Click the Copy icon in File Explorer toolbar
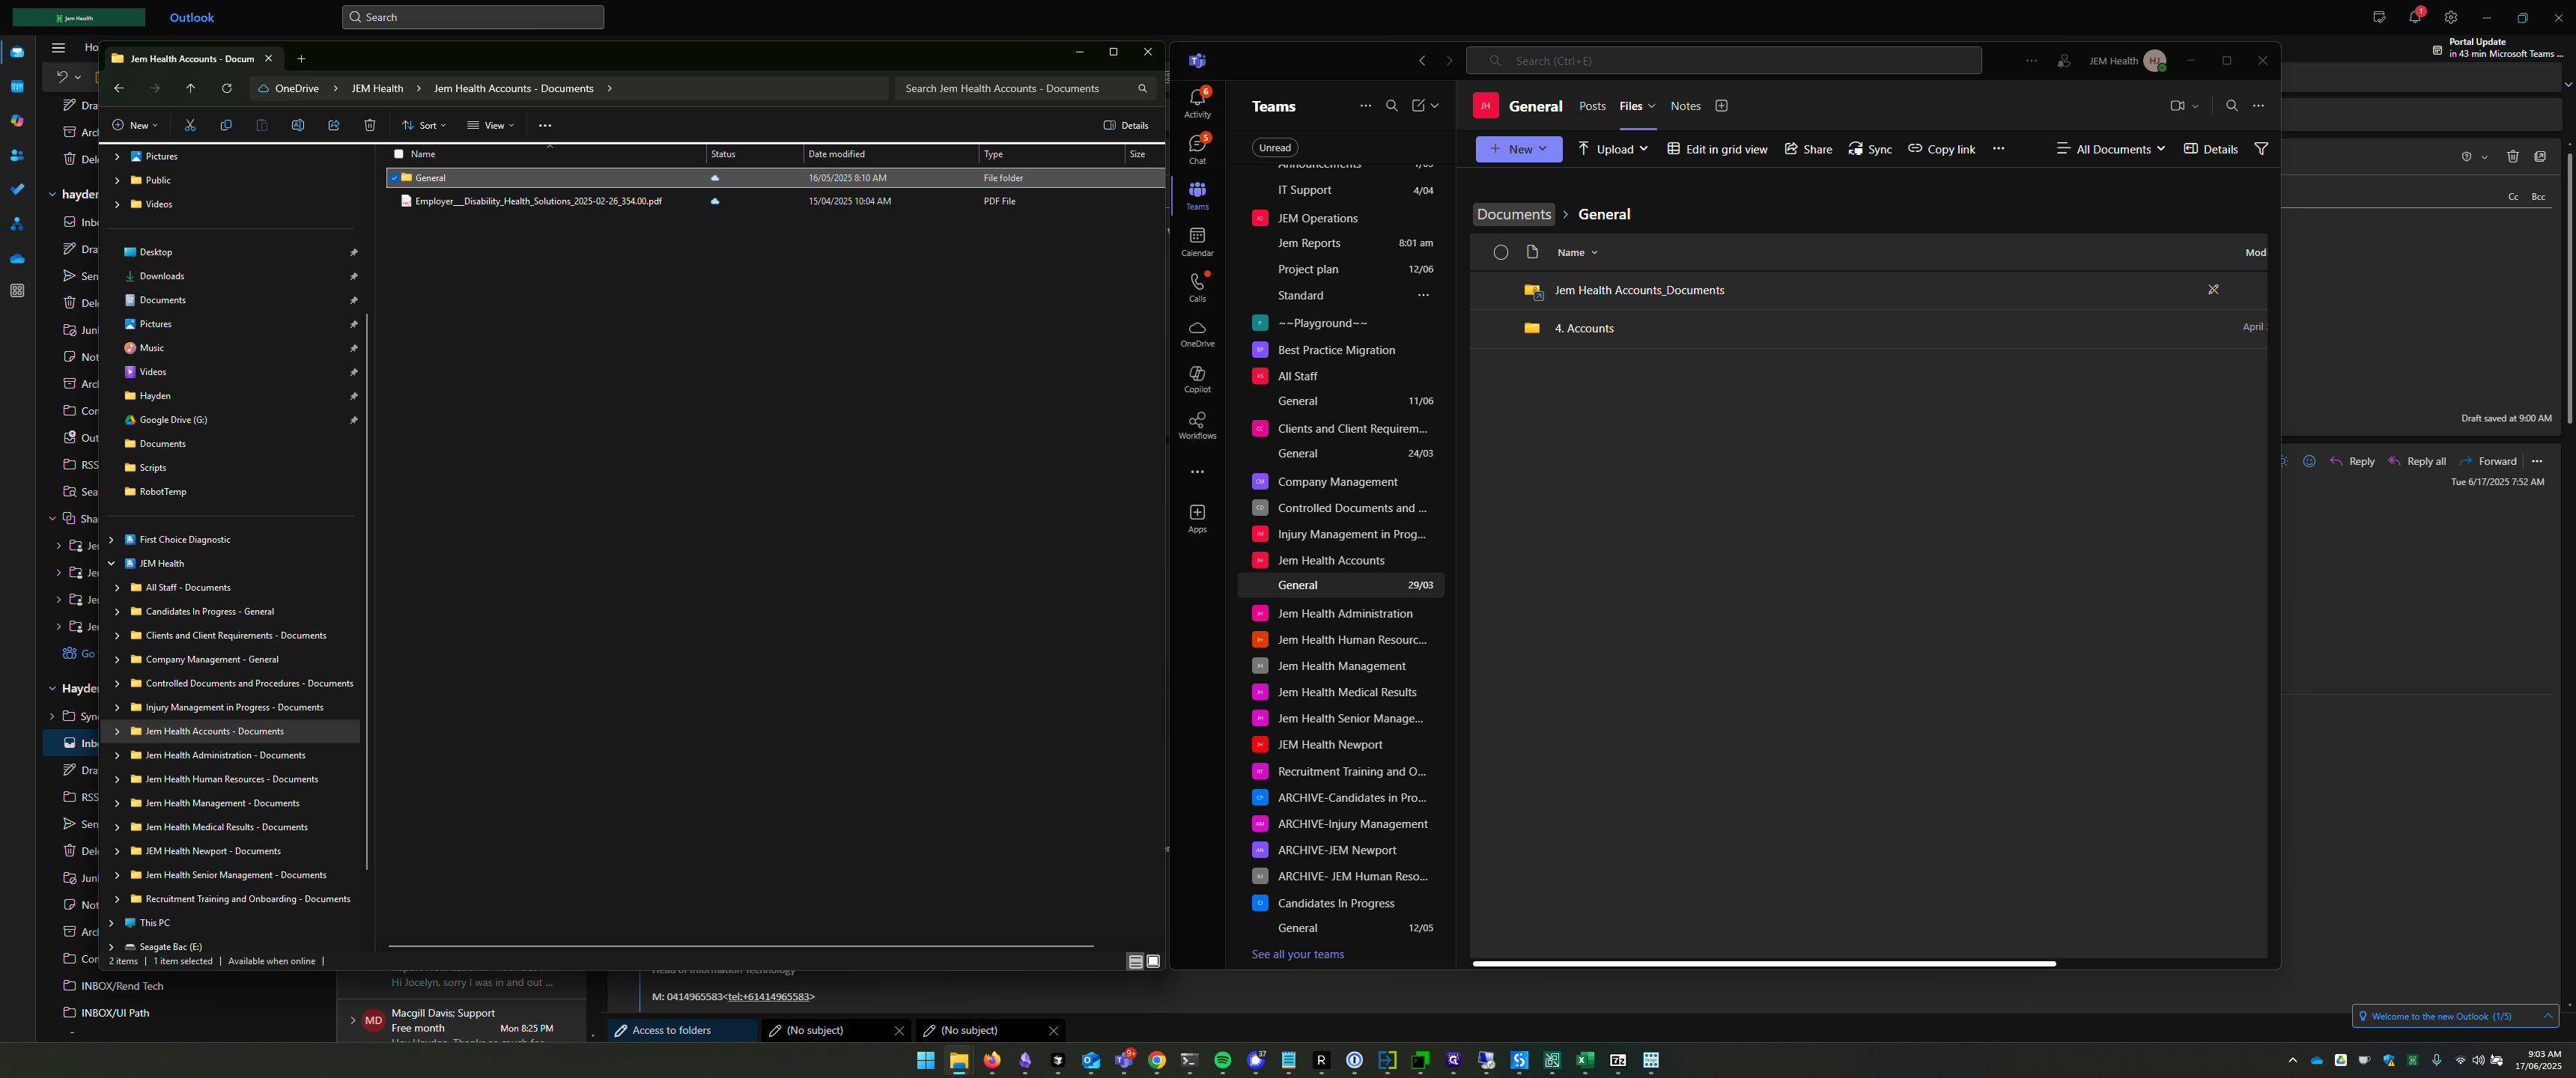This screenshot has width=2576, height=1078. (x=226, y=125)
